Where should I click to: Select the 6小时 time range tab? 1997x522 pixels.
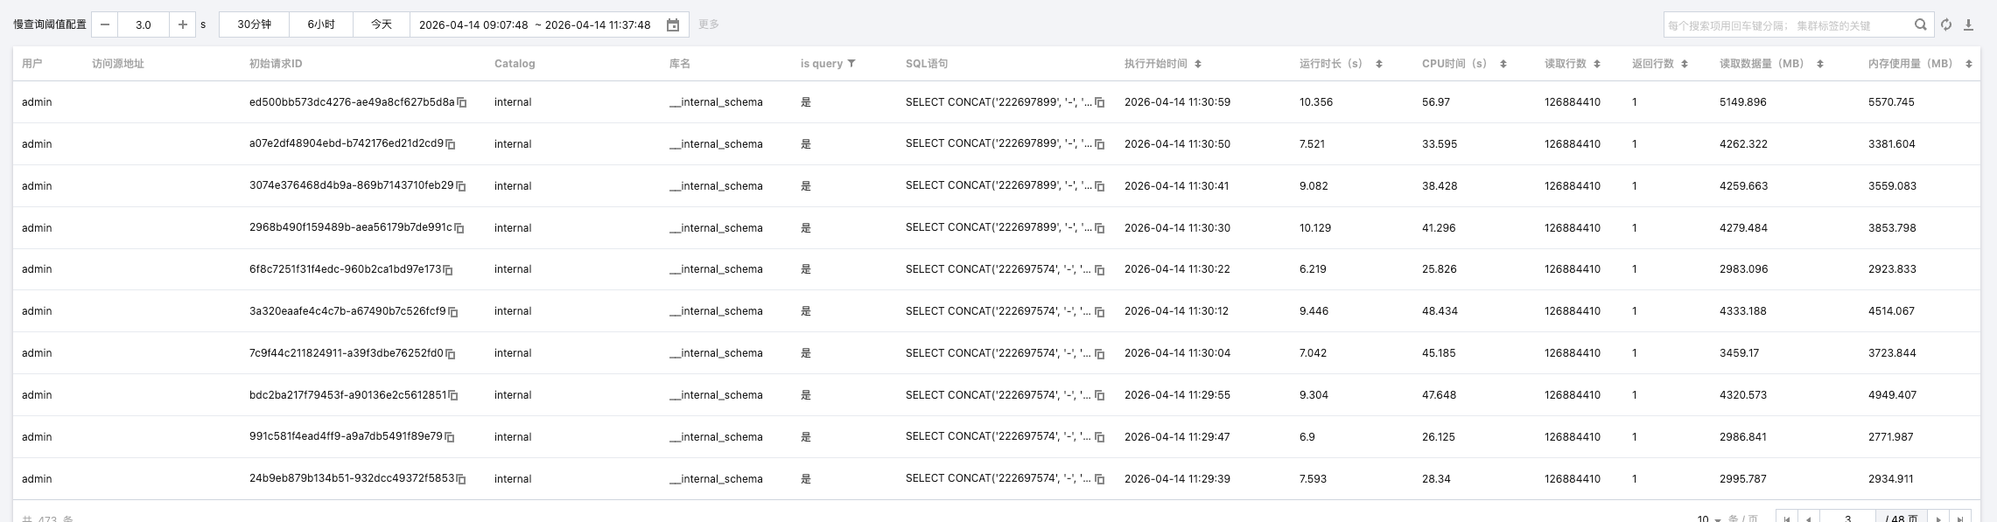[320, 24]
